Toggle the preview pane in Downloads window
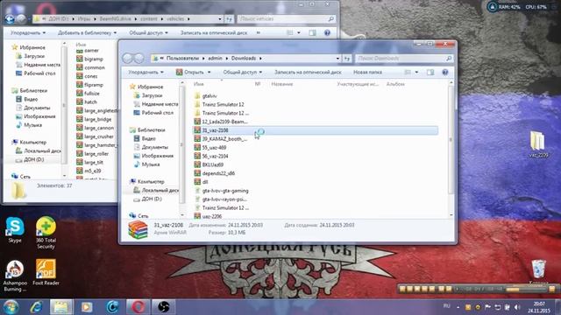 430,72
